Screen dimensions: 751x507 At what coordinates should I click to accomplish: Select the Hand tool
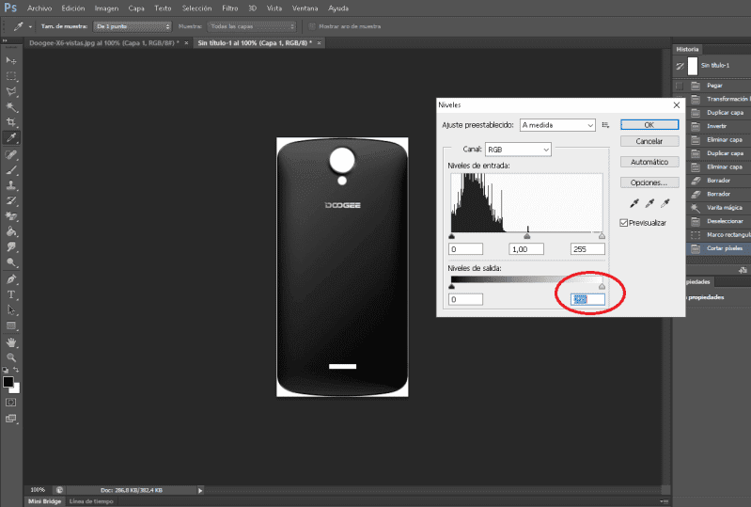pos(11,342)
